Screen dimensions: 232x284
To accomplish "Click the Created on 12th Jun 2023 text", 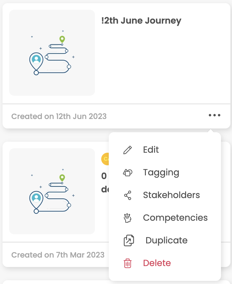I will pos(59,116).
